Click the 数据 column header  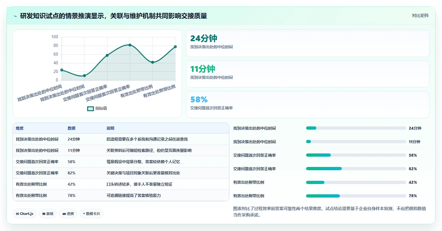click(72, 128)
